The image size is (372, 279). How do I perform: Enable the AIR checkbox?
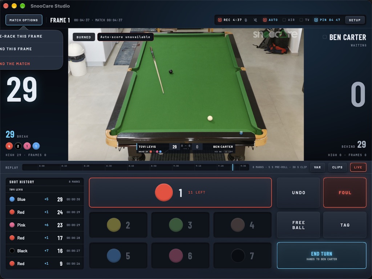[284, 20]
